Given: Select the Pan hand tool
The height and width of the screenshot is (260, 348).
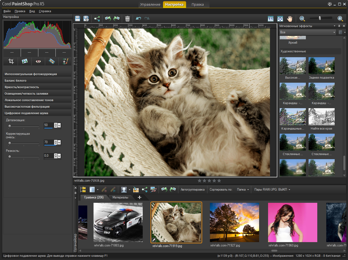Looking at the screenshot, I should pyautogui.click(x=290, y=19).
